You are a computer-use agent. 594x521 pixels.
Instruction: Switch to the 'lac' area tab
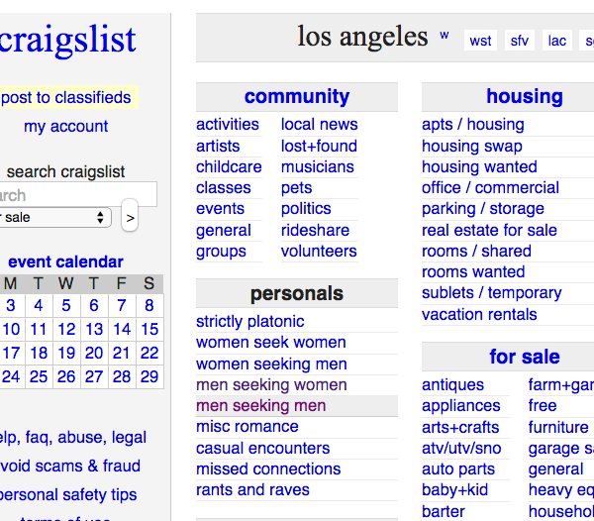click(x=556, y=41)
